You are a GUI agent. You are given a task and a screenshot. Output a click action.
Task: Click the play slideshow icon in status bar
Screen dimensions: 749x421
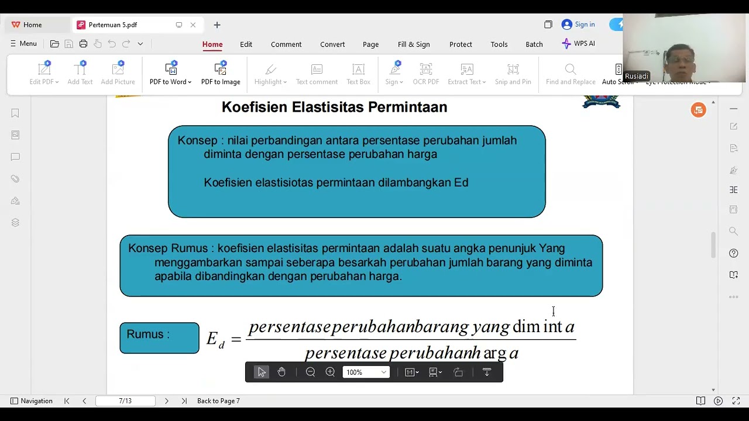[719, 401]
